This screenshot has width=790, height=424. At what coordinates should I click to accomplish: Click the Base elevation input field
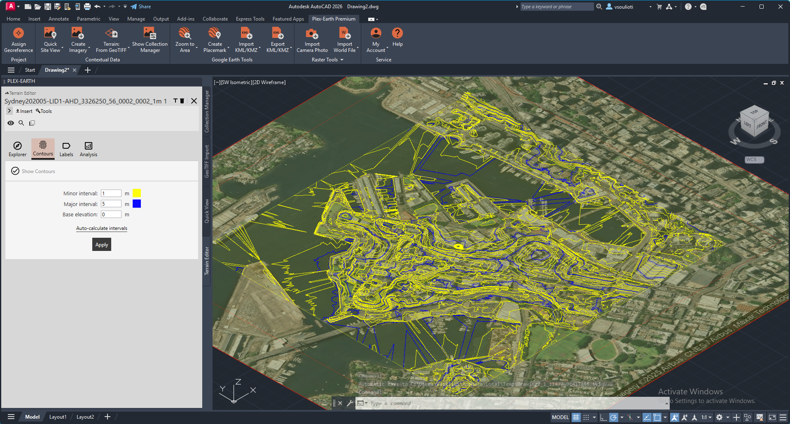[x=111, y=214]
